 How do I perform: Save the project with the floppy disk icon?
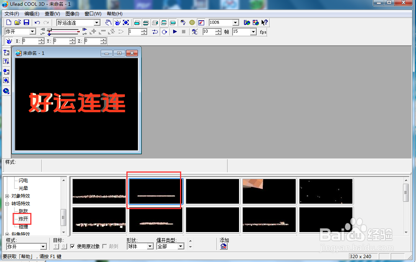pyautogui.click(x=26, y=23)
